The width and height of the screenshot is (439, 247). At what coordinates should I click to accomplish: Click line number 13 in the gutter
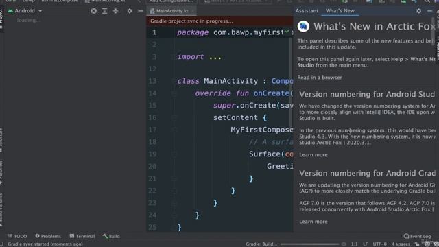(x=152, y=81)
